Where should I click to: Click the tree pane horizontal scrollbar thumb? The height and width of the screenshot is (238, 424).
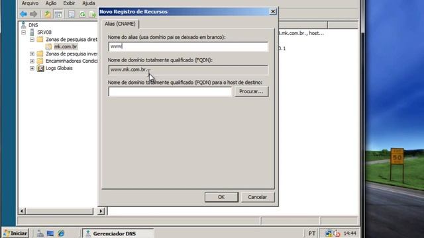(60, 211)
